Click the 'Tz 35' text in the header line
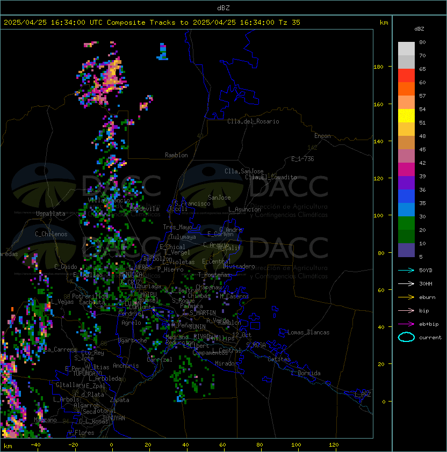The image size is (447, 452). point(290,23)
